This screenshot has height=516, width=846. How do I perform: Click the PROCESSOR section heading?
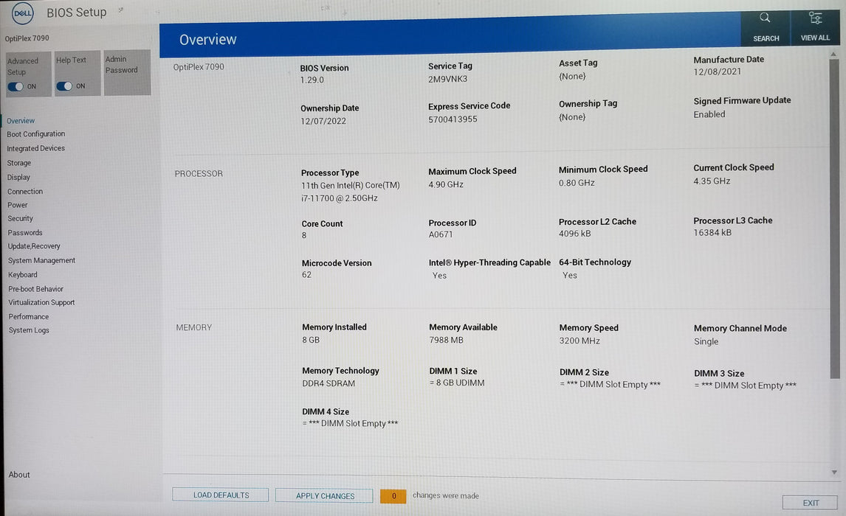(199, 173)
